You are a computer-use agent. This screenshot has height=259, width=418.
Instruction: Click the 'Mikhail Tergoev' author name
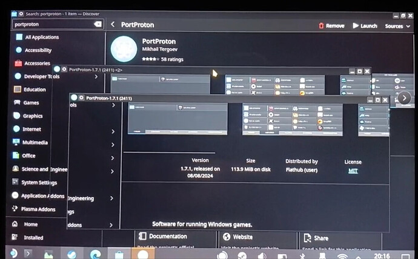pyautogui.click(x=159, y=49)
